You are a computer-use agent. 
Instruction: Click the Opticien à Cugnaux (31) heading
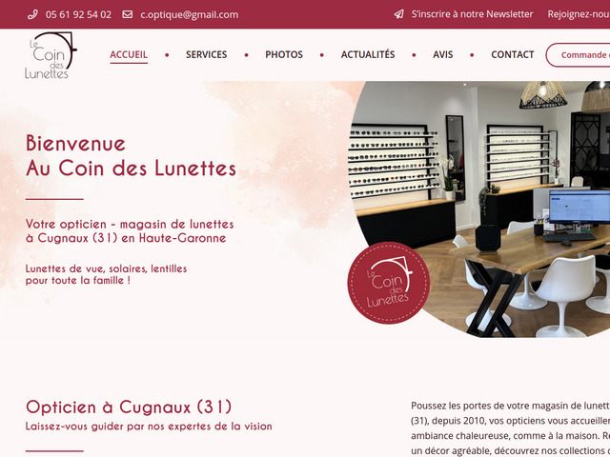click(x=129, y=407)
